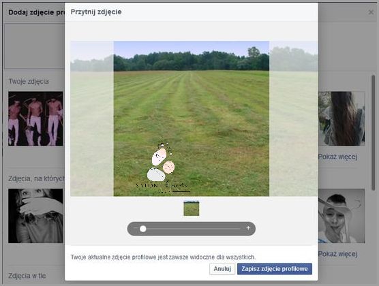This screenshot has height=286, width=379.
Task: Click the zoom-out minus icon
Action: click(x=136, y=228)
